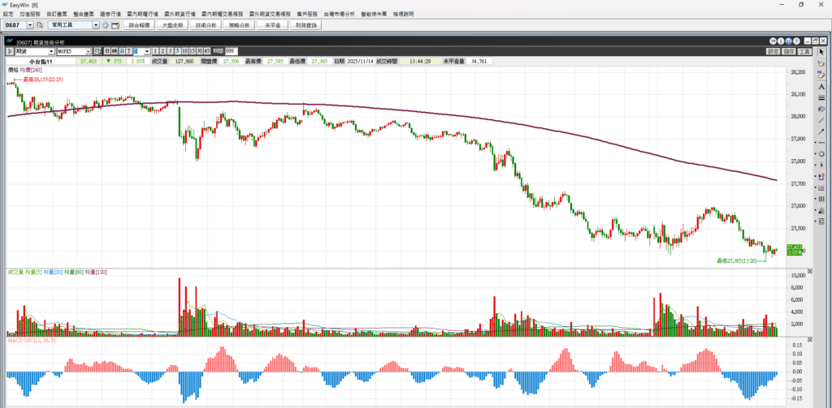Expand the 常用工具 dropdown
Viewport: 832px width, 408px height.
click(96, 26)
